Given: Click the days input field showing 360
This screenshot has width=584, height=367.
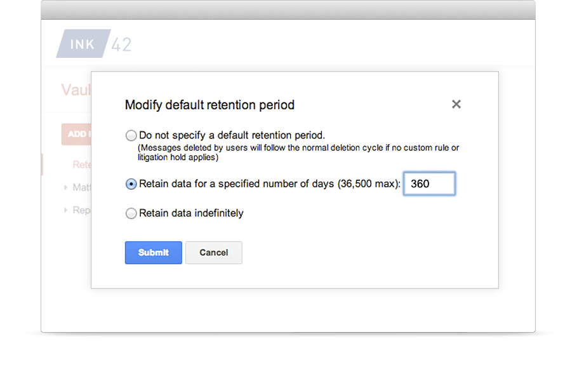Looking at the screenshot, I should pyautogui.click(x=430, y=183).
